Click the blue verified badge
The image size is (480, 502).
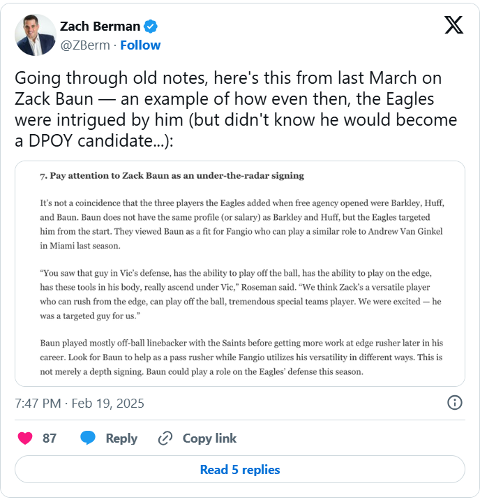151,27
